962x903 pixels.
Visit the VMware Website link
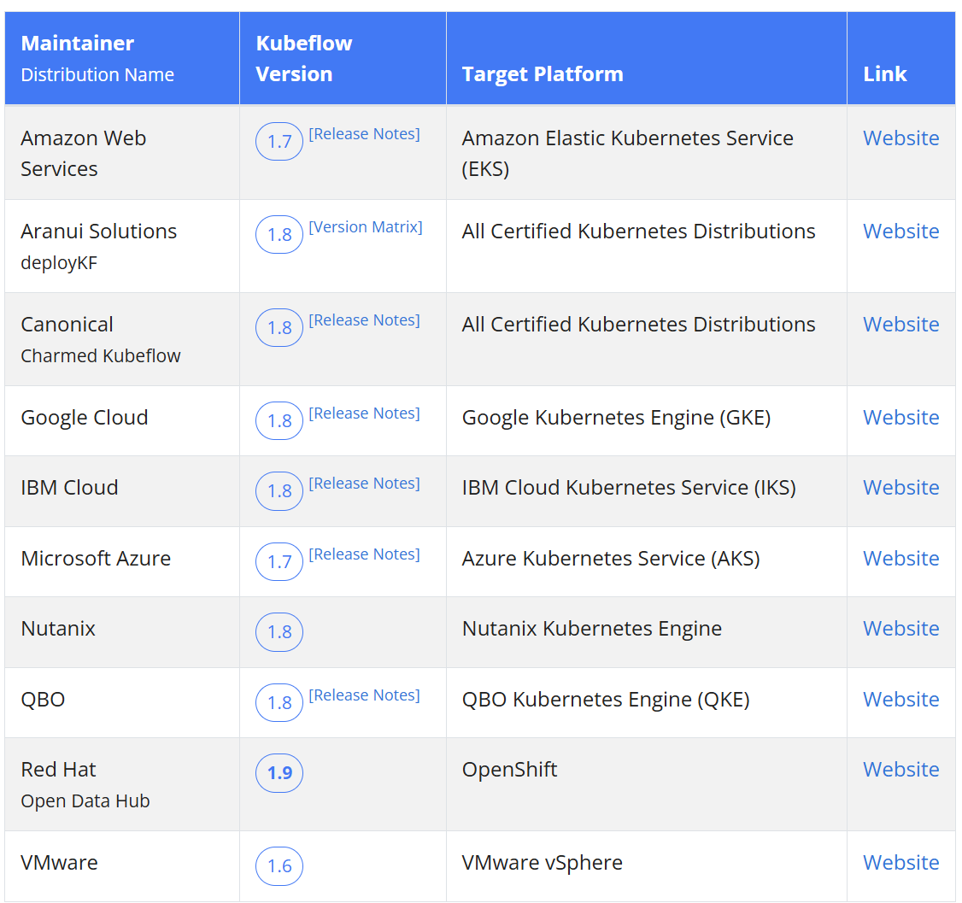(x=900, y=863)
